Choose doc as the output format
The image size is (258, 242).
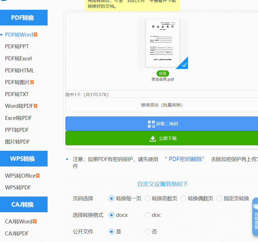148,215
